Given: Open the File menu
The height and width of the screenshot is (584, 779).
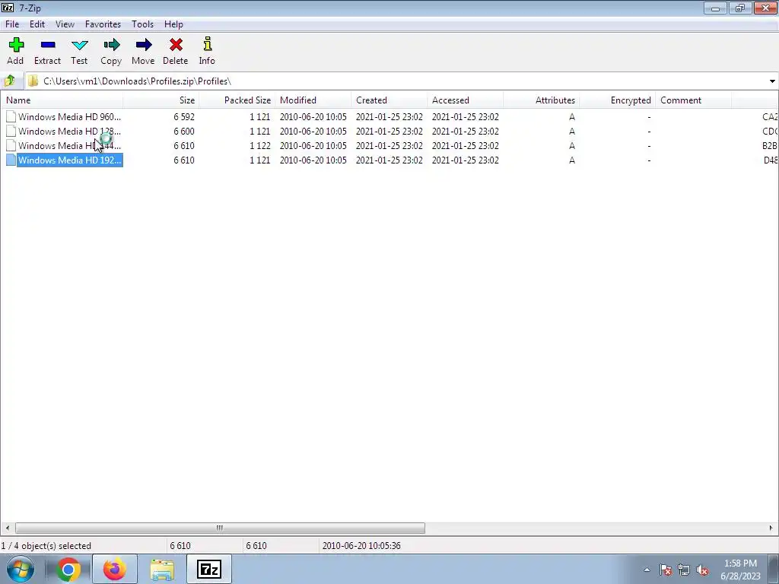Looking at the screenshot, I should pyautogui.click(x=12, y=24).
